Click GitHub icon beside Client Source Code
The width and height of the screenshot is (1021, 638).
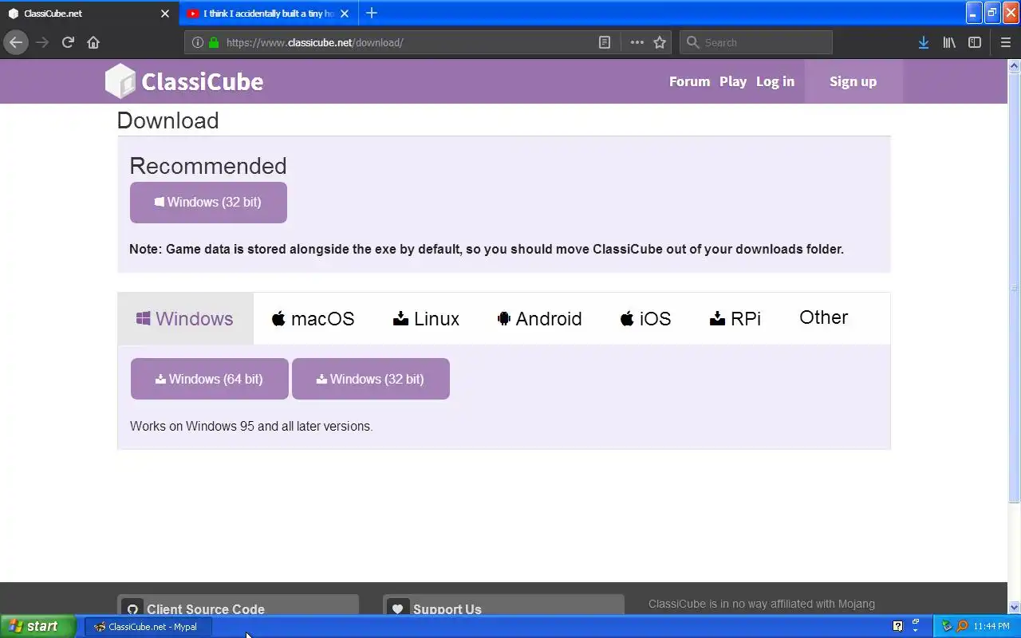pos(133,609)
